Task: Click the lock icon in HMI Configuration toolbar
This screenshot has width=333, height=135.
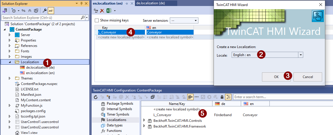Action: pos(222,97)
